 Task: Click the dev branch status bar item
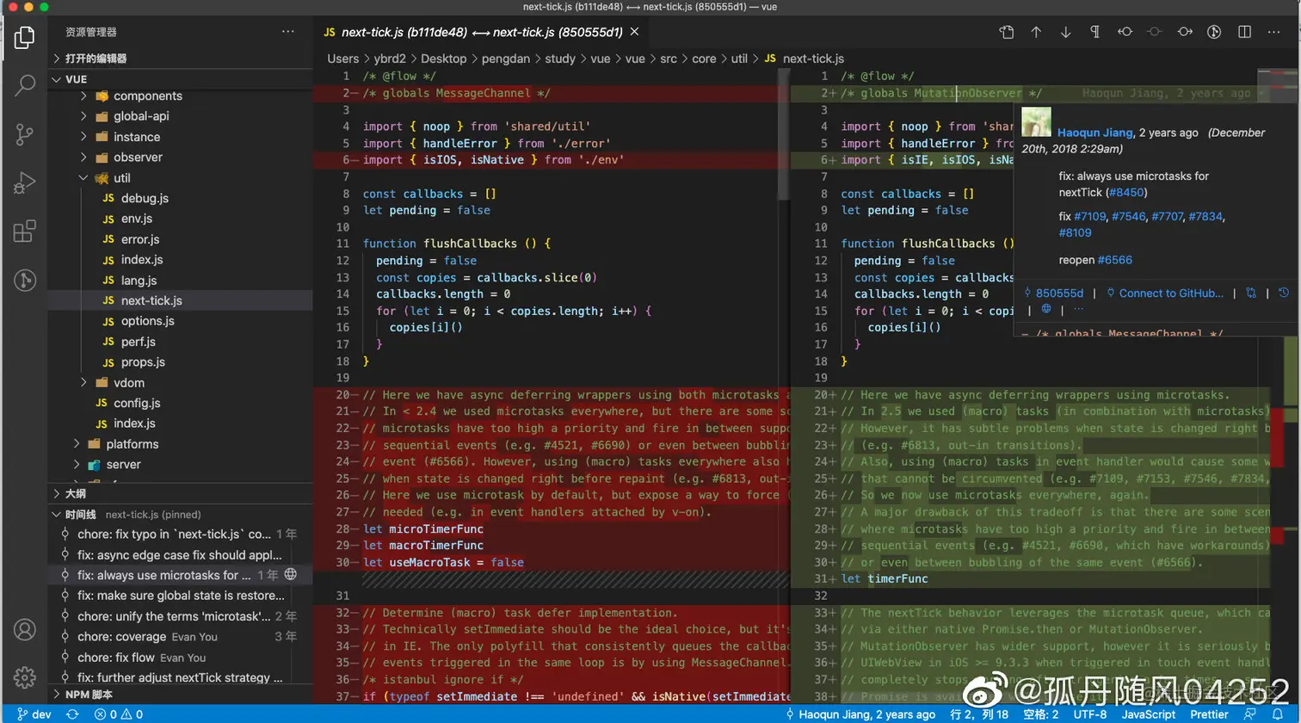point(34,714)
